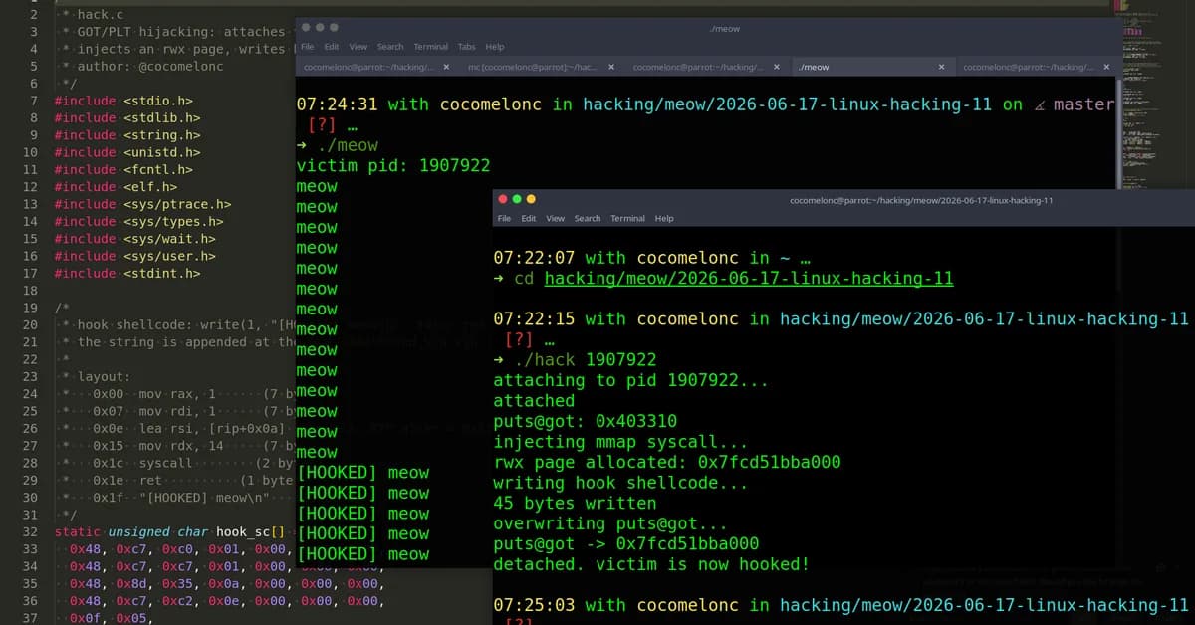Switch to the 'mc [cocomelonc@parrot]' tab
This screenshot has width=1195, height=625.
pyautogui.click(x=532, y=67)
